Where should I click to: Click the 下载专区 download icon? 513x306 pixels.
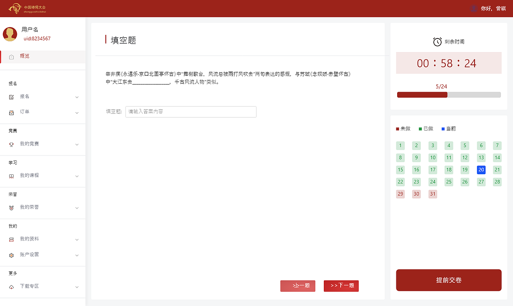11,286
